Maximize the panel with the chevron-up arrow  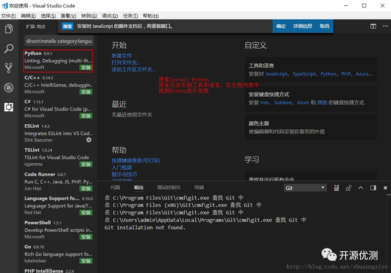point(361,188)
